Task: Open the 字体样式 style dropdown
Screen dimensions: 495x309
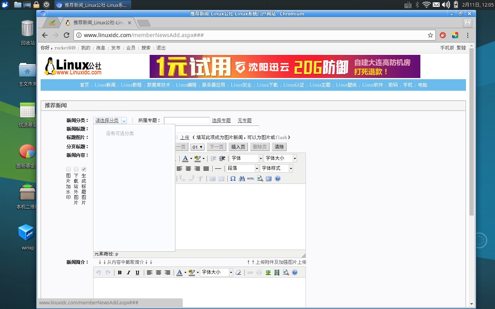Action: (x=277, y=168)
